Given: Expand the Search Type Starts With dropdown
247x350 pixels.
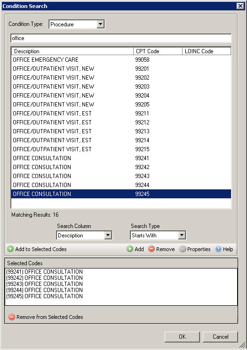Looking at the screenshot, I should coord(182,235).
